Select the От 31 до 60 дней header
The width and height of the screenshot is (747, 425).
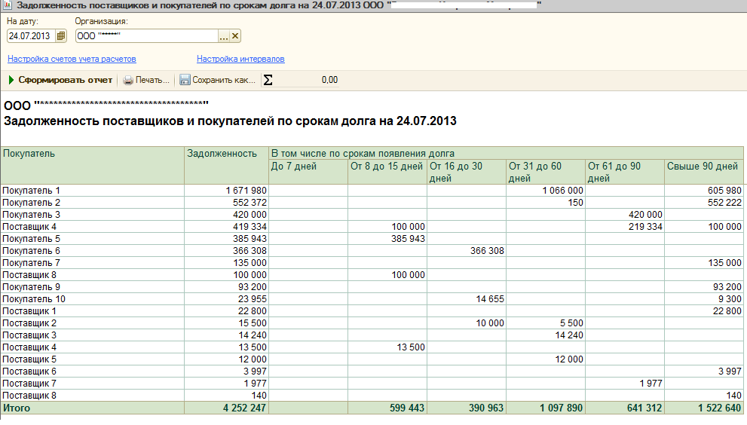point(546,172)
